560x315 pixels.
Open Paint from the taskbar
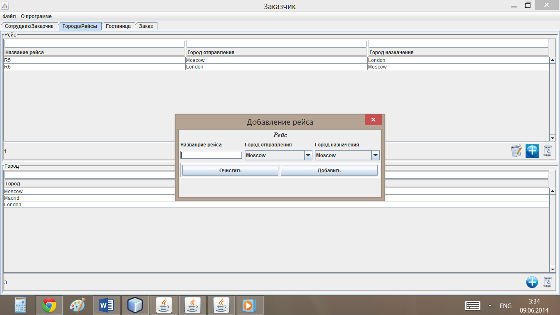tap(78, 305)
